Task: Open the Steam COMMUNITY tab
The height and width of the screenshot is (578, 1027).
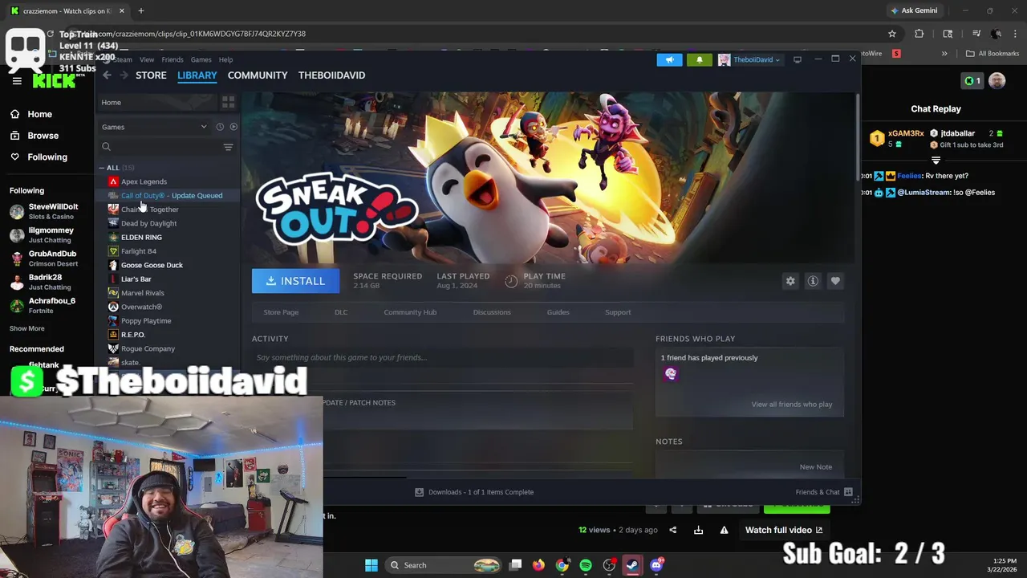Action: [258, 75]
